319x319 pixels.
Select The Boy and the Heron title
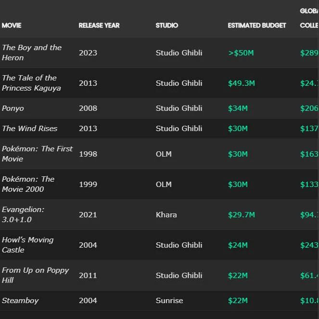(x=32, y=53)
